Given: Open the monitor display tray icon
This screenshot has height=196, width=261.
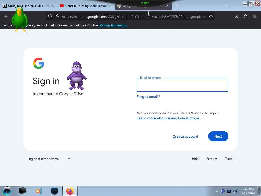Looking at the screenshot, I should pos(229,191).
